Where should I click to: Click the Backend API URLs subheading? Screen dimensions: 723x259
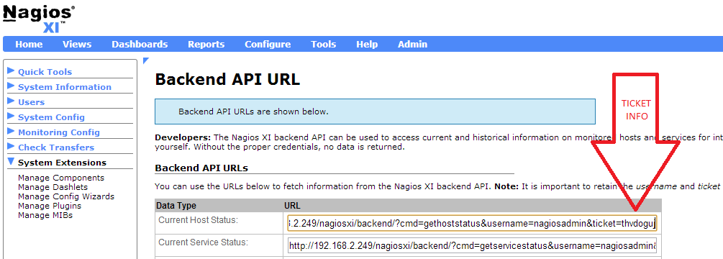coord(201,168)
